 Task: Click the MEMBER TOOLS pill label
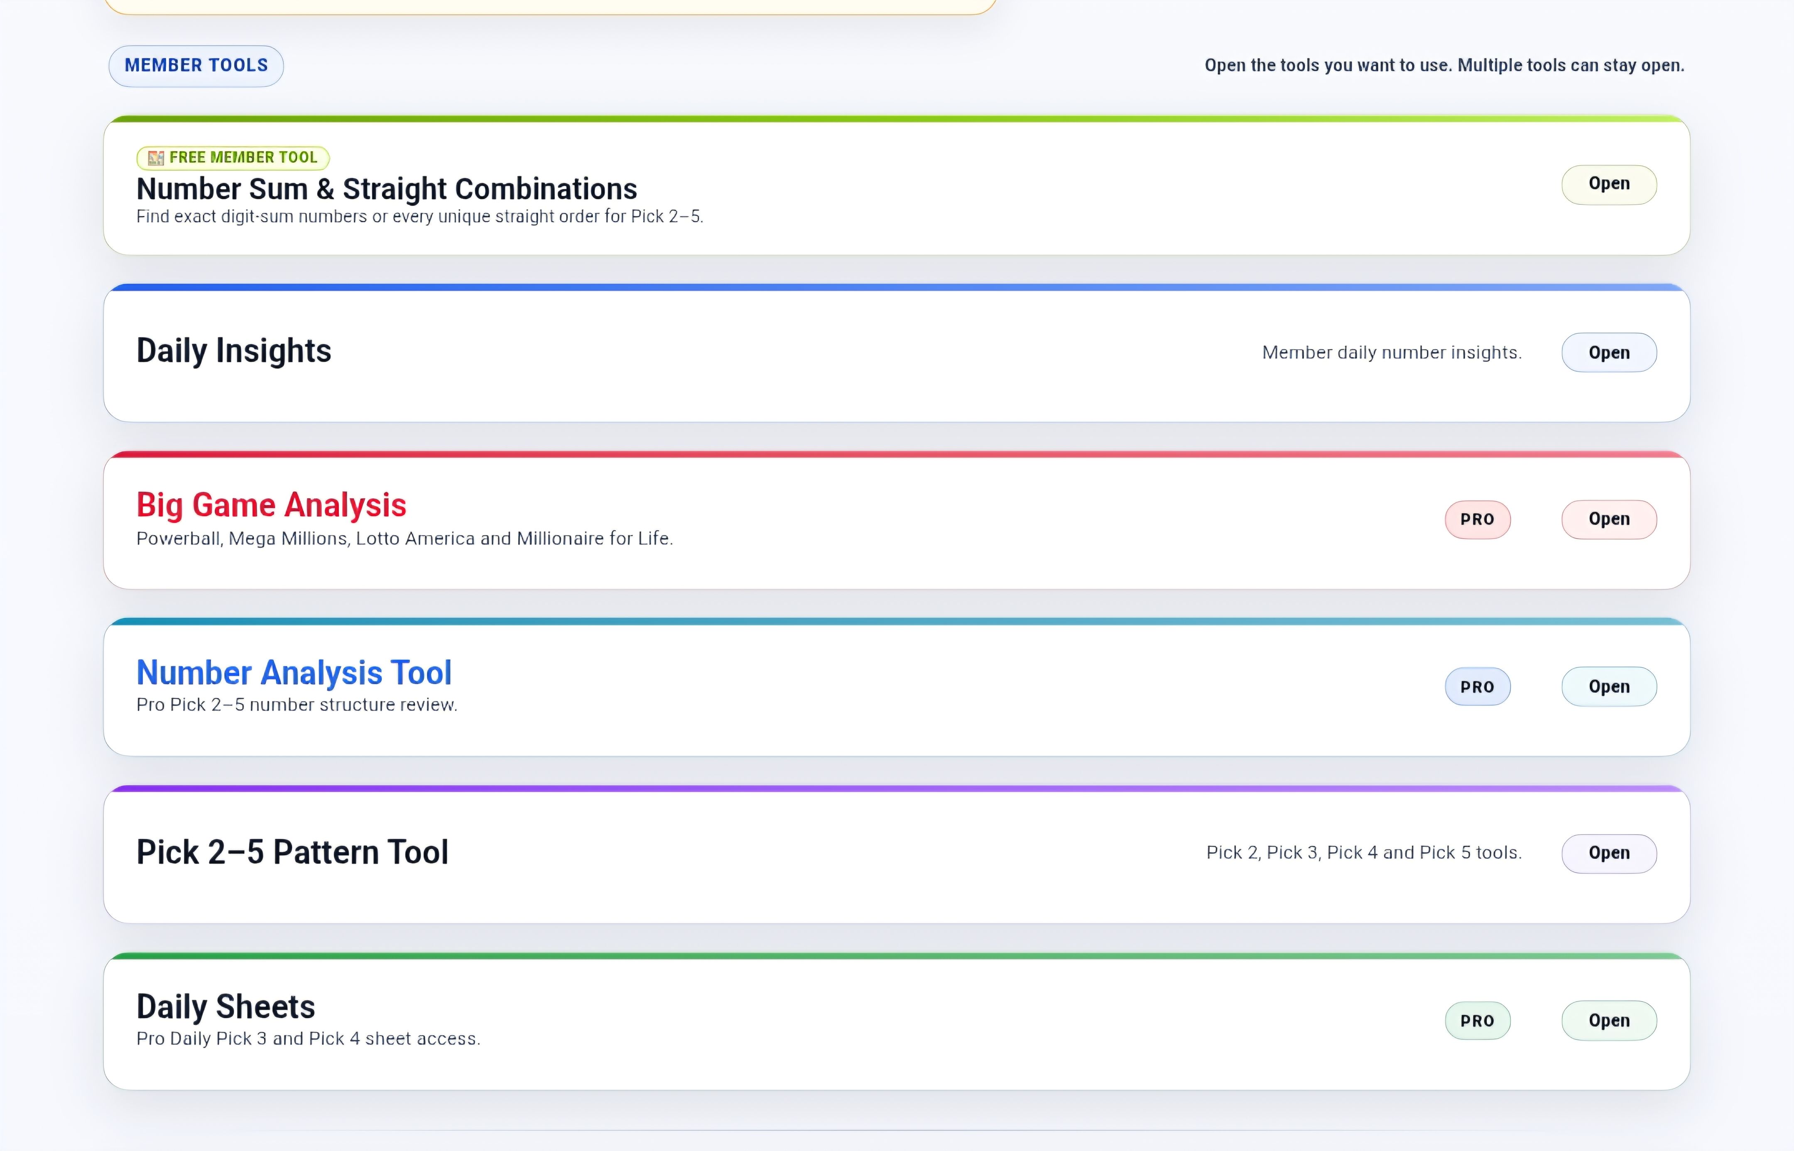pyautogui.click(x=196, y=66)
